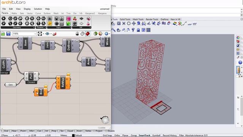
Task: Click the Geo parameter node
Action: (x=11, y=85)
